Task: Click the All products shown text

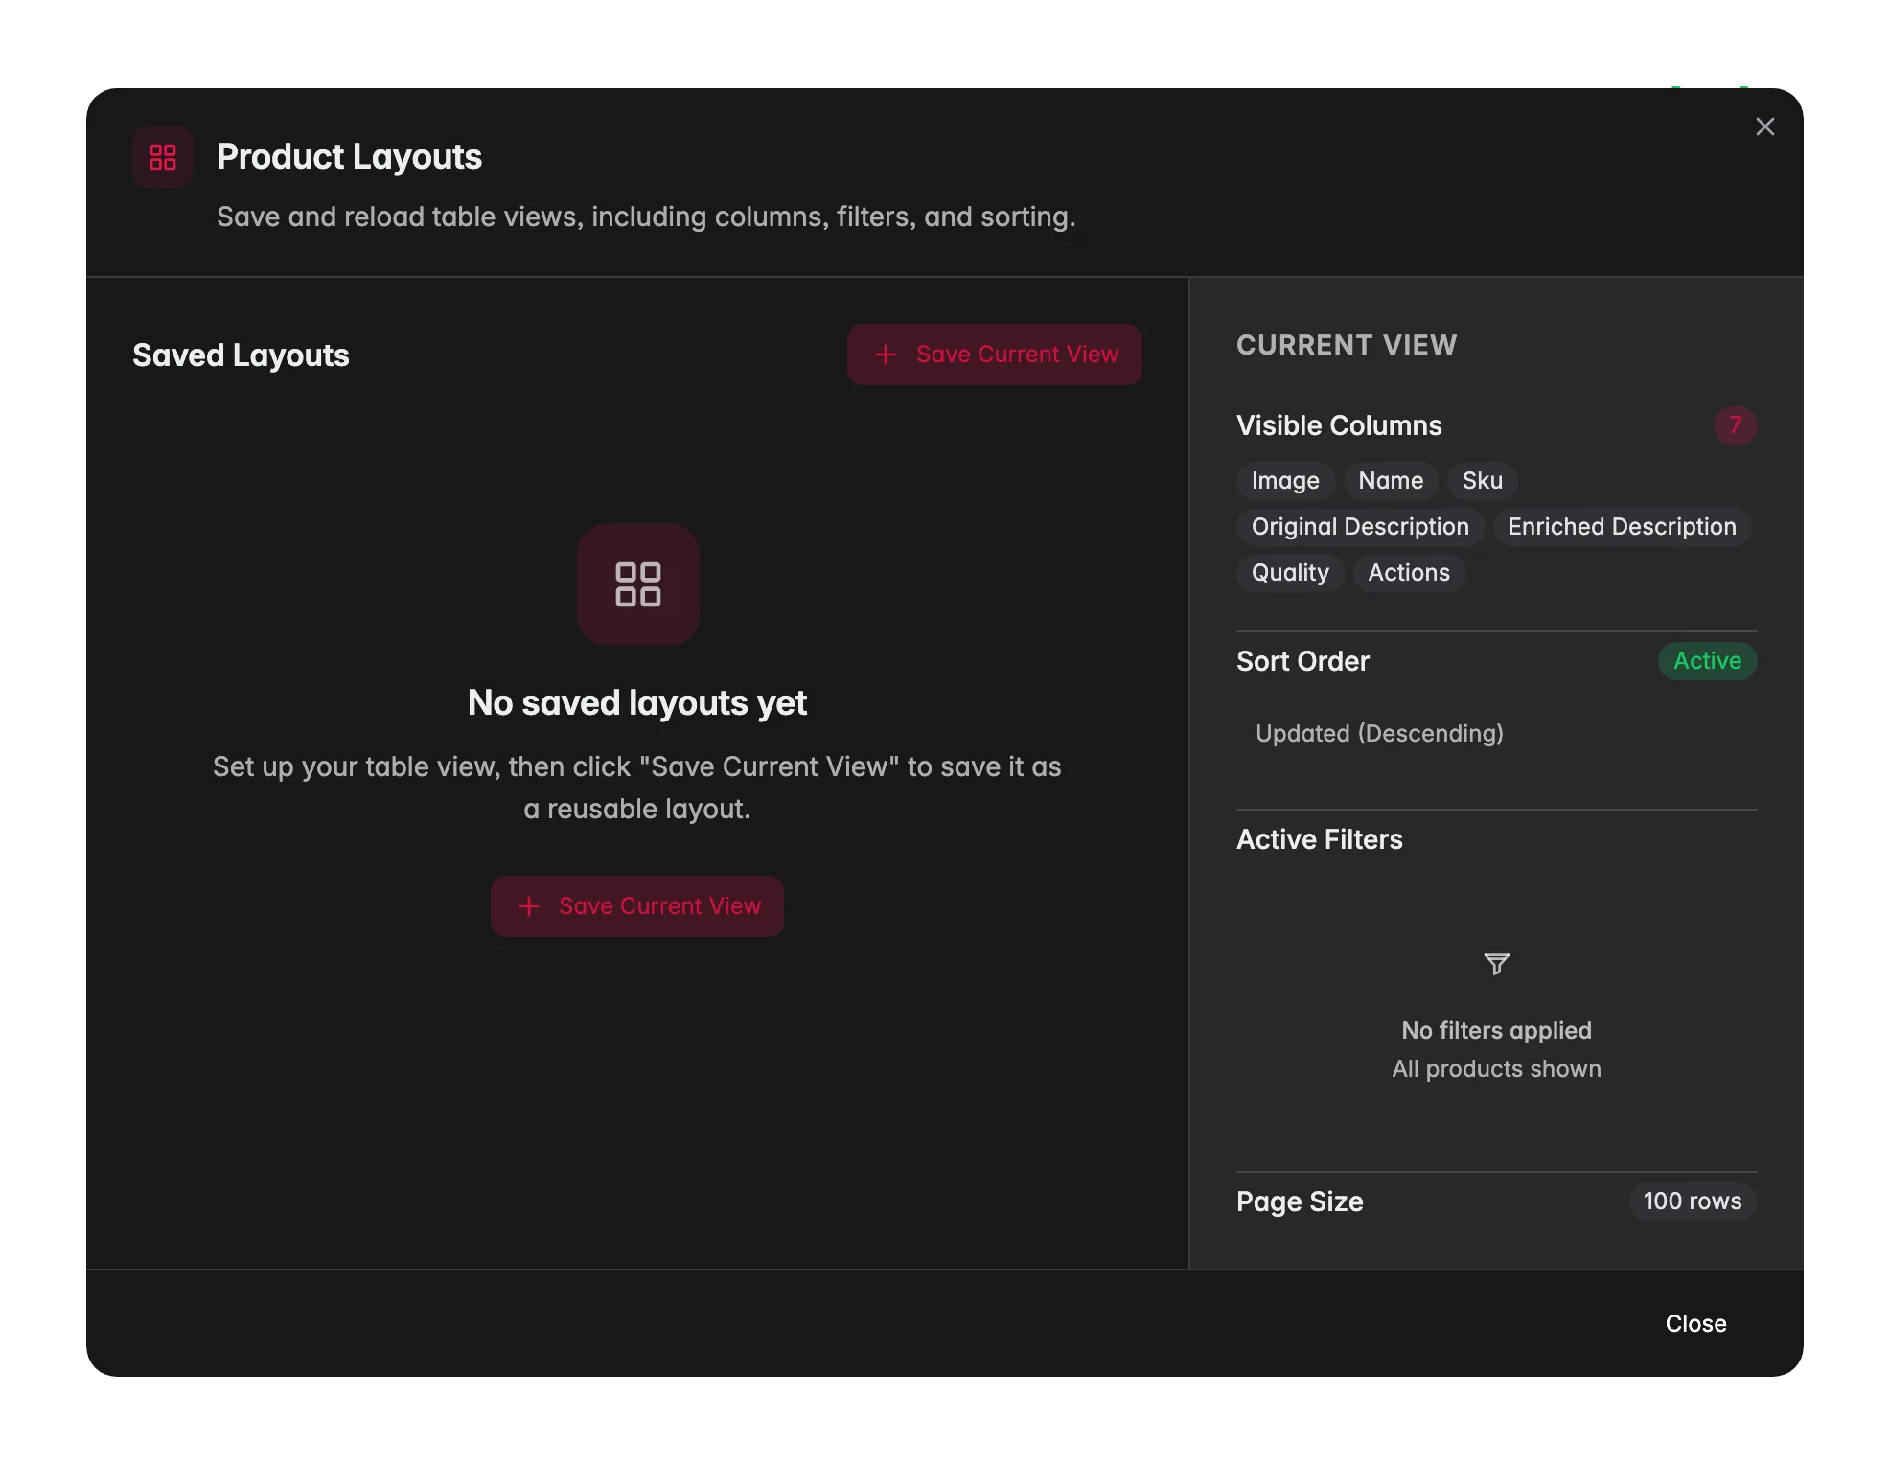Action: click(1496, 1069)
